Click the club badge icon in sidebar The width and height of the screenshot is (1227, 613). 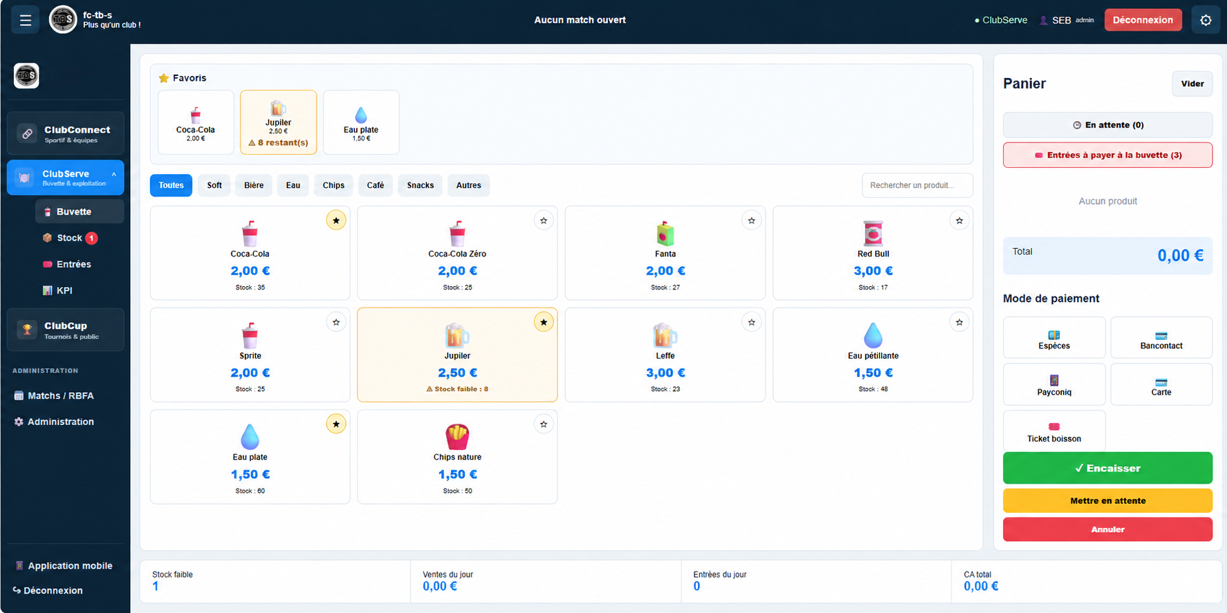(26, 75)
